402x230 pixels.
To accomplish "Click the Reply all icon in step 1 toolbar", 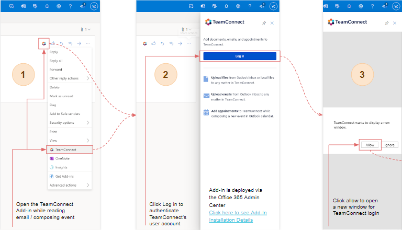I will click(70, 43).
